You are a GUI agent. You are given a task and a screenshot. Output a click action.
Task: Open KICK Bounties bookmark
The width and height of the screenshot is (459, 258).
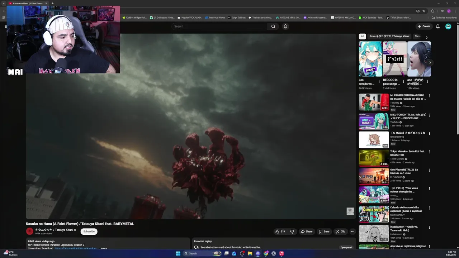[371, 18]
